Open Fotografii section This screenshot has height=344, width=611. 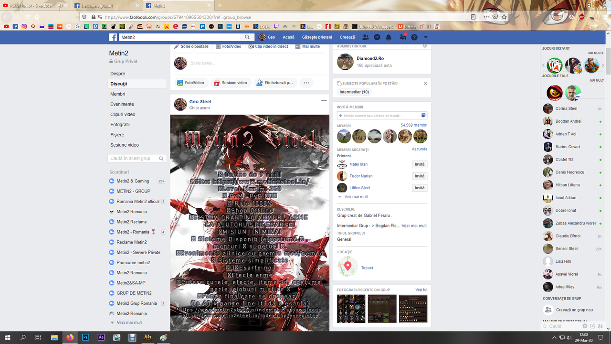tap(120, 125)
